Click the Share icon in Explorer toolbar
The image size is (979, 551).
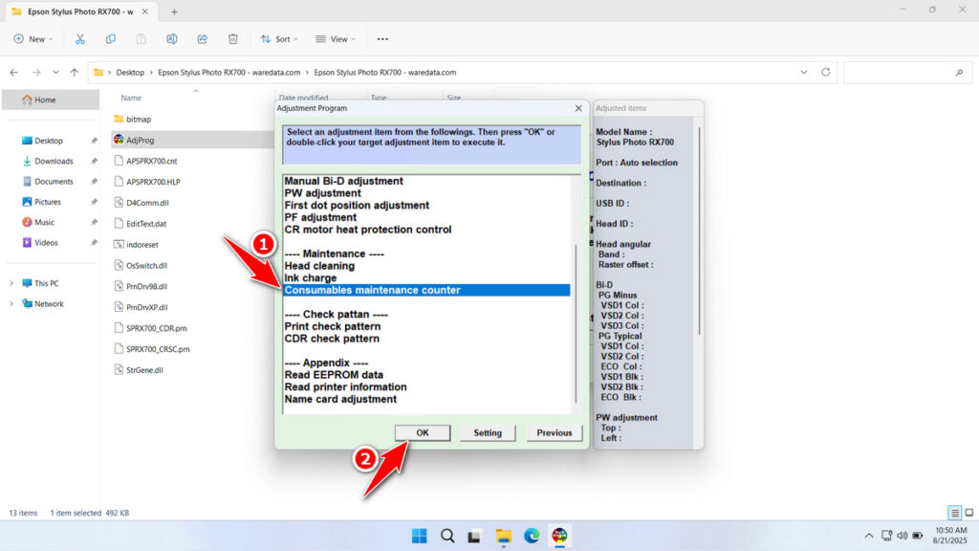pyautogui.click(x=203, y=38)
